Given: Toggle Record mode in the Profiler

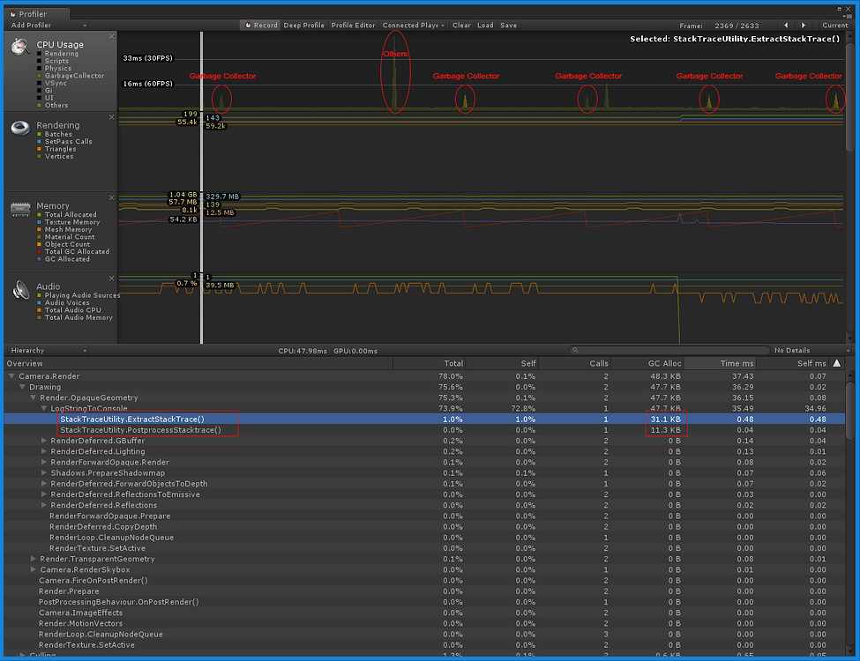Looking at the screenshot, I should pyautogui.click(x=258, y=26).
